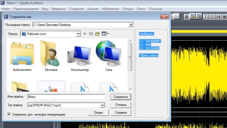Select the Сеть network icon

click(109, 53)
